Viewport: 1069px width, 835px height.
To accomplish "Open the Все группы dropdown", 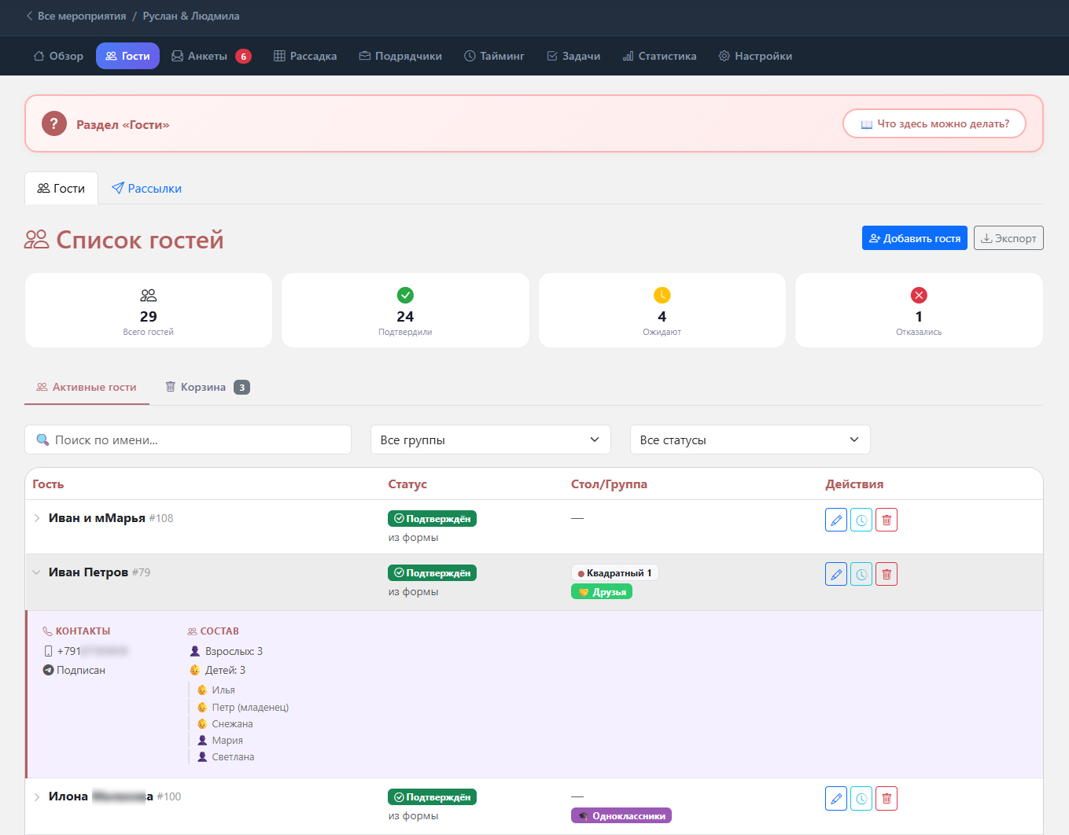I will point(491,440).
